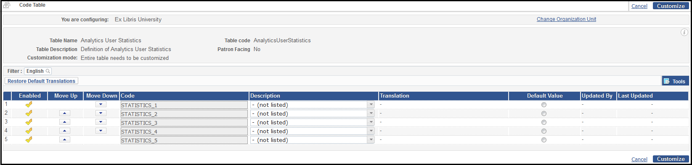
Task: Click Restore Default Translations button
Action: (42, 81)
